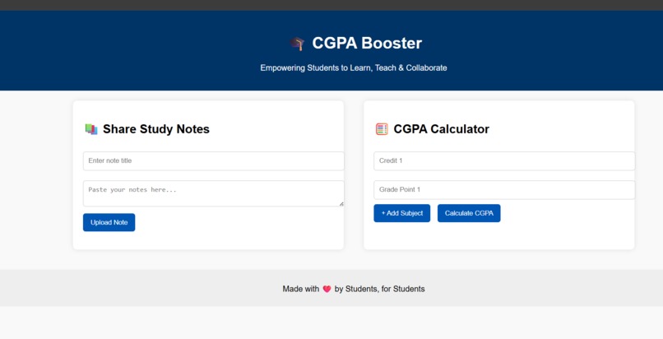
Task: Click the abacus icon beside CGPA Calculator
Action: (382, 129)
